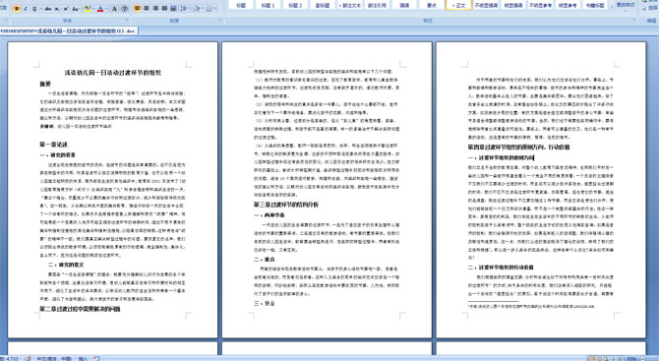
Task: Apply strikethrough to text
Action: tap(48, 9)
